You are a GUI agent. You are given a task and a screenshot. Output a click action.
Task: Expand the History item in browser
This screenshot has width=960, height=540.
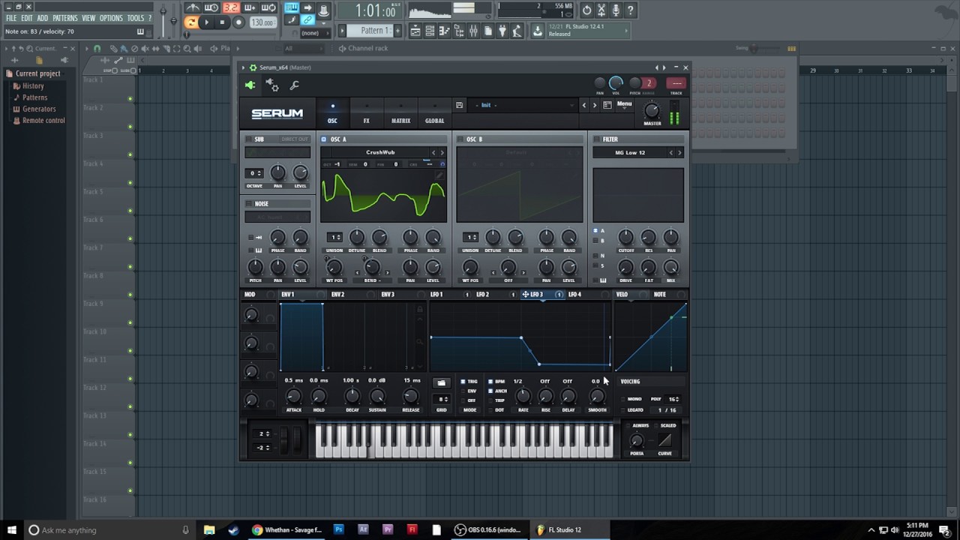pos(32,86)
